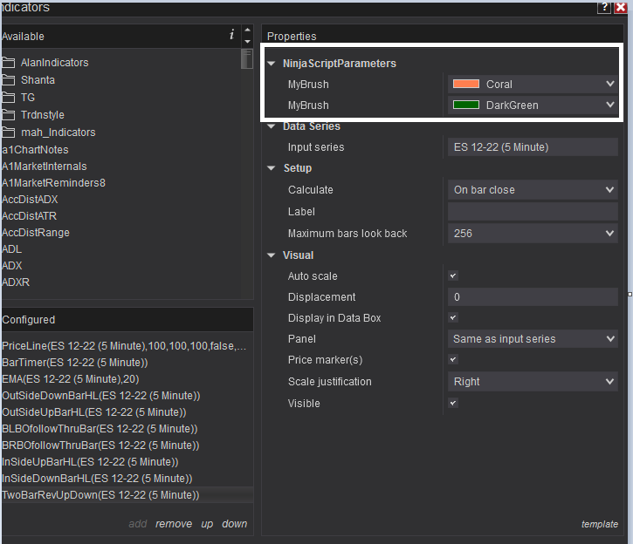Open the Scale justification dropdown
Viewport: 633px width, 544px height.
533,382
